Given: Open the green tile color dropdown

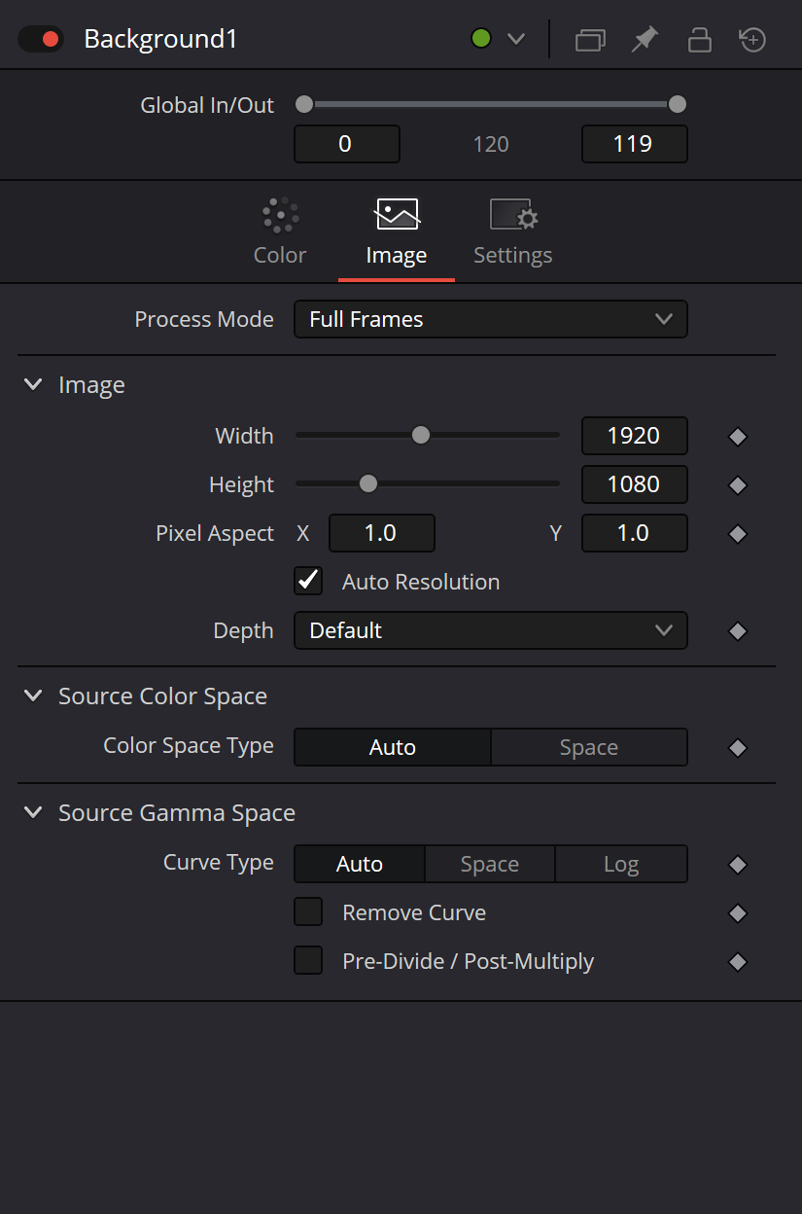Looking at the screenshot, I should (516, 40).
